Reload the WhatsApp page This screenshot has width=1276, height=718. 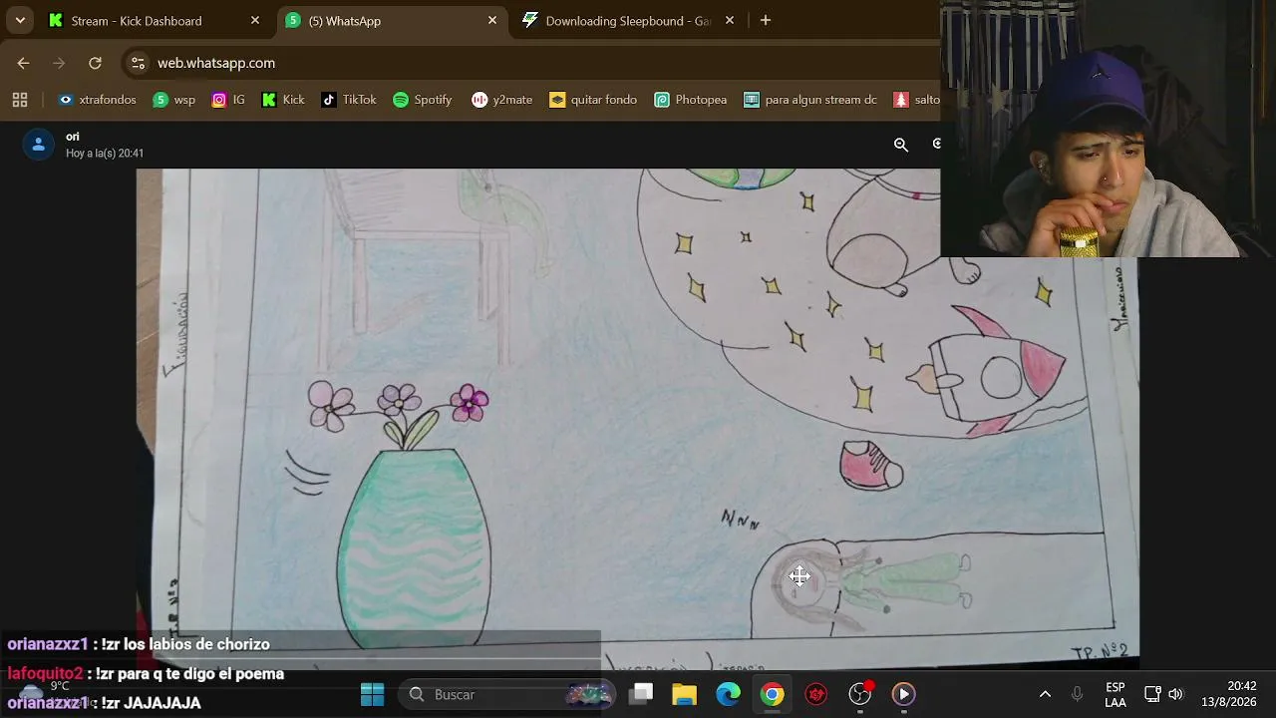click(x=95, y=63)
